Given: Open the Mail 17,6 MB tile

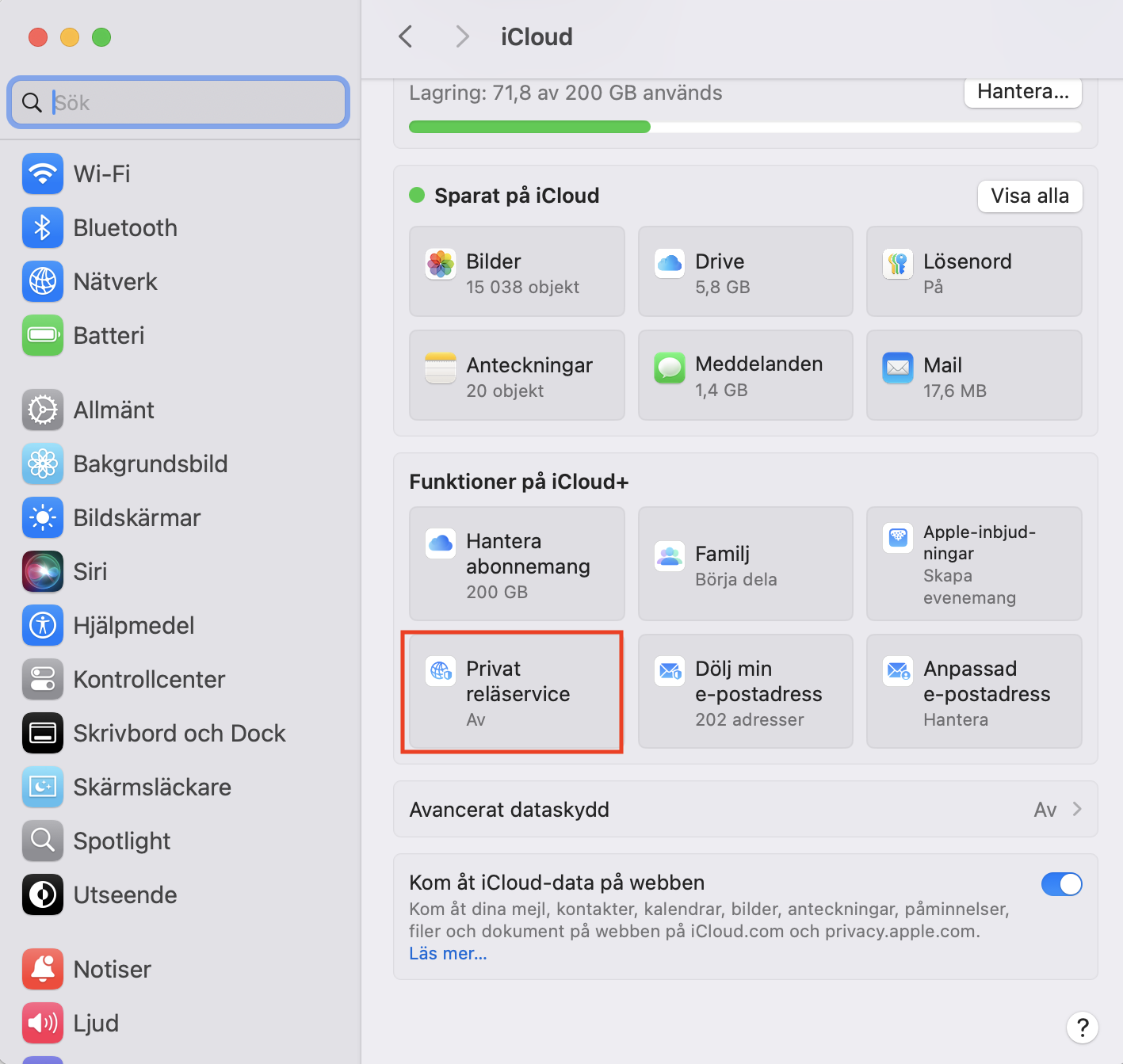Looking at the screenshot, I should 974,375.
